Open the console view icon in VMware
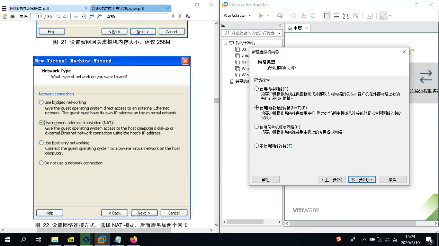Viewport: 439px width, 246px height. [370, 15]
